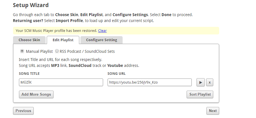256x118 pixels.
Task: Click the SONG TITLE column label
Action: coord(29,74)
